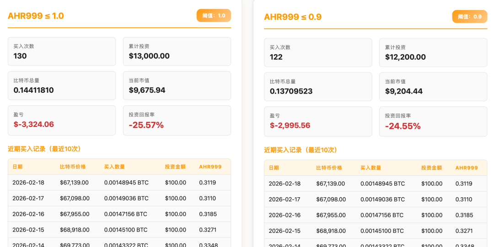Screen dimensions: 494x247
Task: Select date 2026-02-17 in ≤ 1.0 table
Action: point(28,198)
